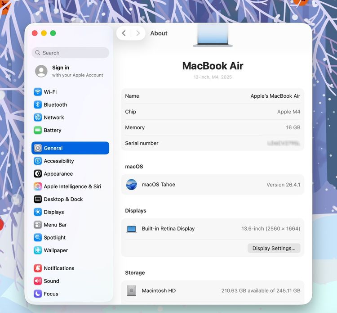Click Version 26.4.1 text
This screenshot has height=313, width=337.
tap(284, 185)
